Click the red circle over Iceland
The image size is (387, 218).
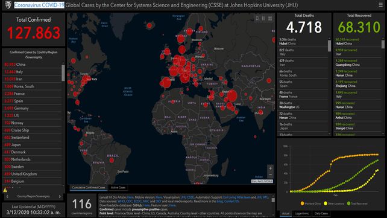(149, 25)
